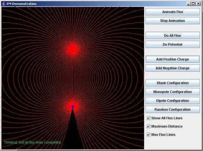Click the Java icon in title bar

point(4,3)
